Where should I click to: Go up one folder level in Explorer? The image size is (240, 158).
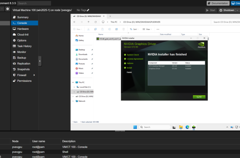(x=89, y=22)
